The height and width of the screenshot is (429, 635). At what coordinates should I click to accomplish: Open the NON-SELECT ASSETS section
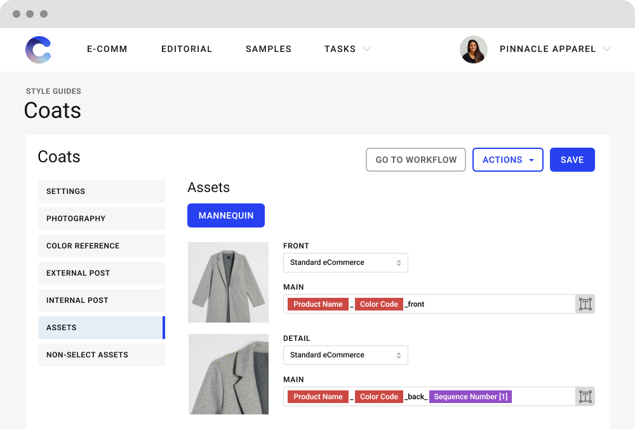point(102,355)
